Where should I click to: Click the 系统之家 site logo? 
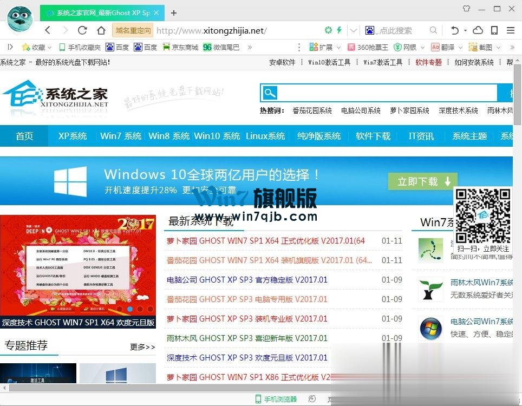click(x=56, y=95)
